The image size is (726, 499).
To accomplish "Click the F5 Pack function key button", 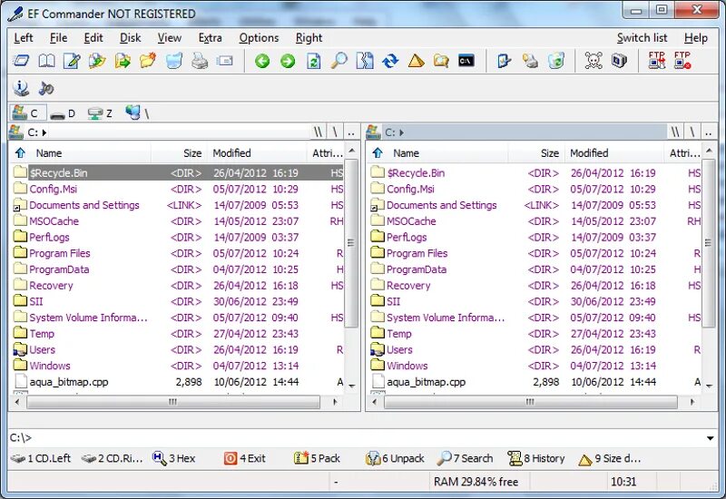I will tap(317, 458).
